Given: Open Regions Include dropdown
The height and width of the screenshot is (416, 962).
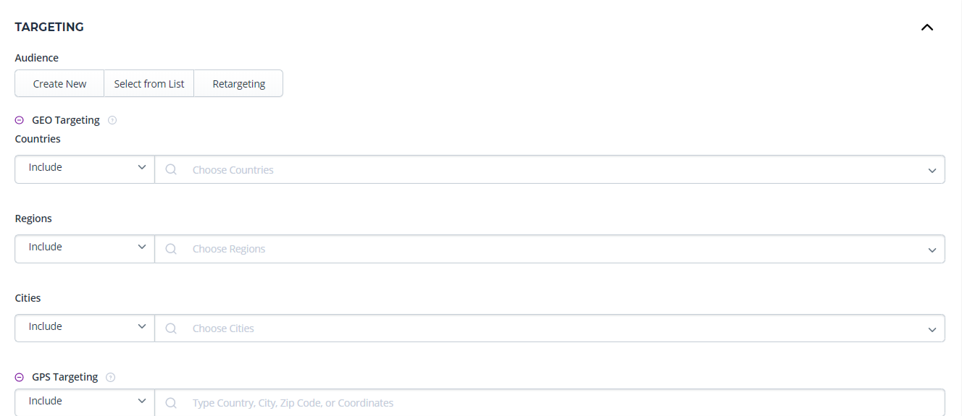Looking at the screenshot, I should (x=85, y=248).
